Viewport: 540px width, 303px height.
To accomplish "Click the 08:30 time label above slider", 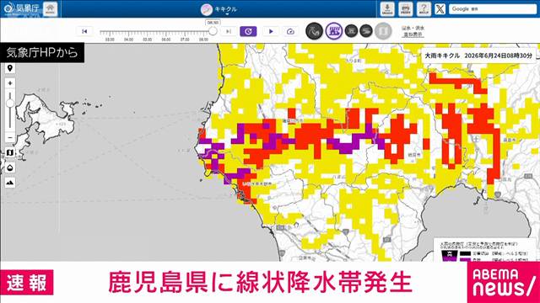I will 213,23.
